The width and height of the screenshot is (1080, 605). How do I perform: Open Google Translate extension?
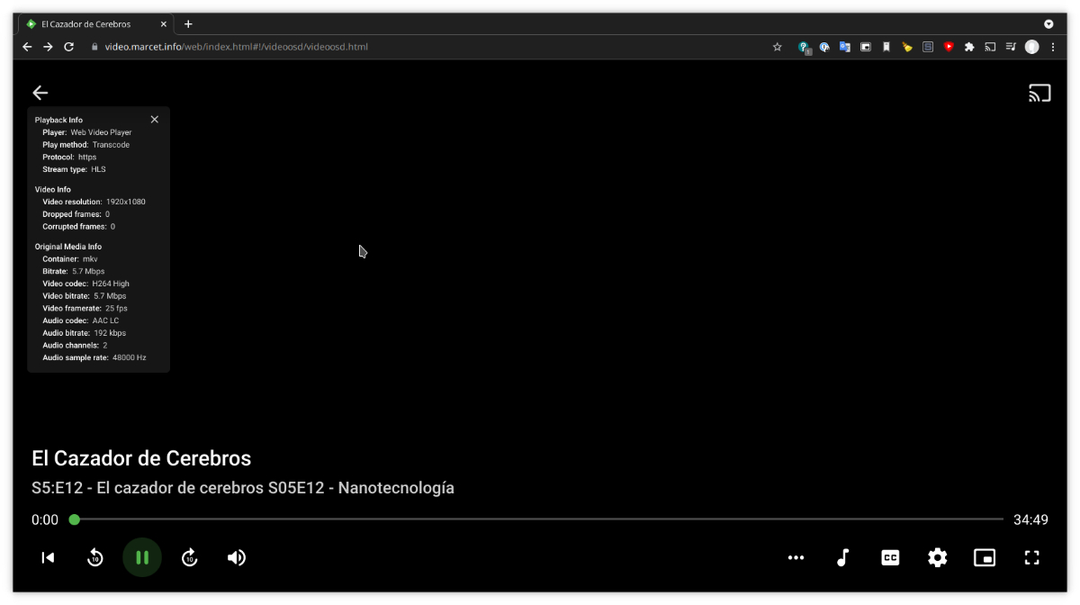(x=845, y=47)
